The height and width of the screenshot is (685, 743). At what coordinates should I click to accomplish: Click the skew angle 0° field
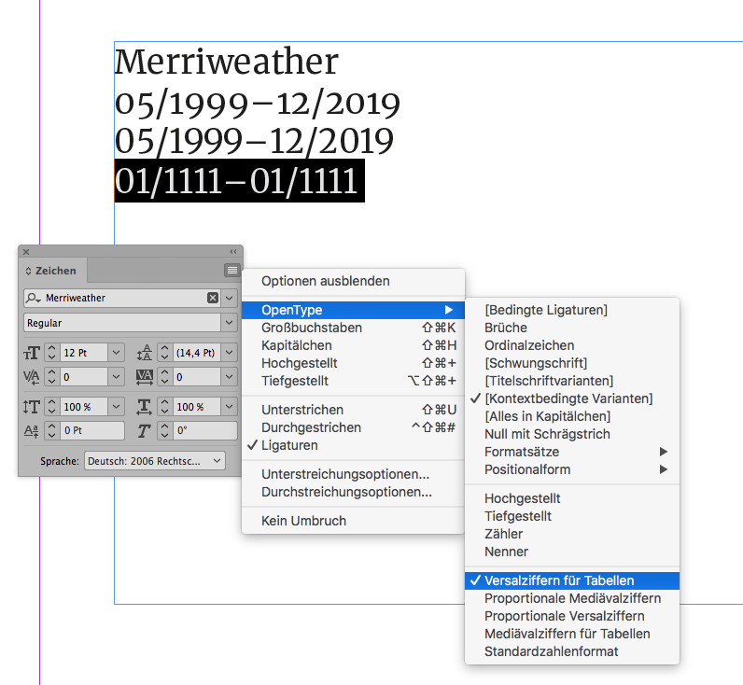205,430
